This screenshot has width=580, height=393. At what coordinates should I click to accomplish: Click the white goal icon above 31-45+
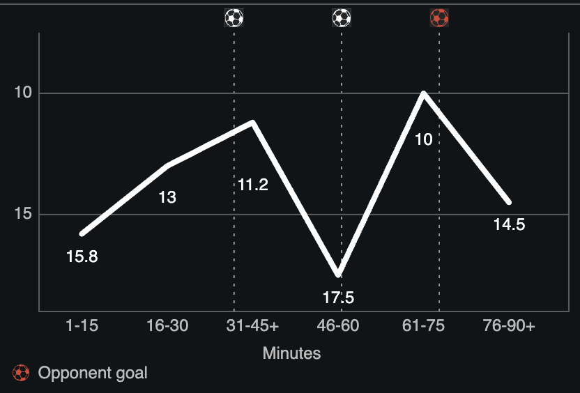[234, 18]
